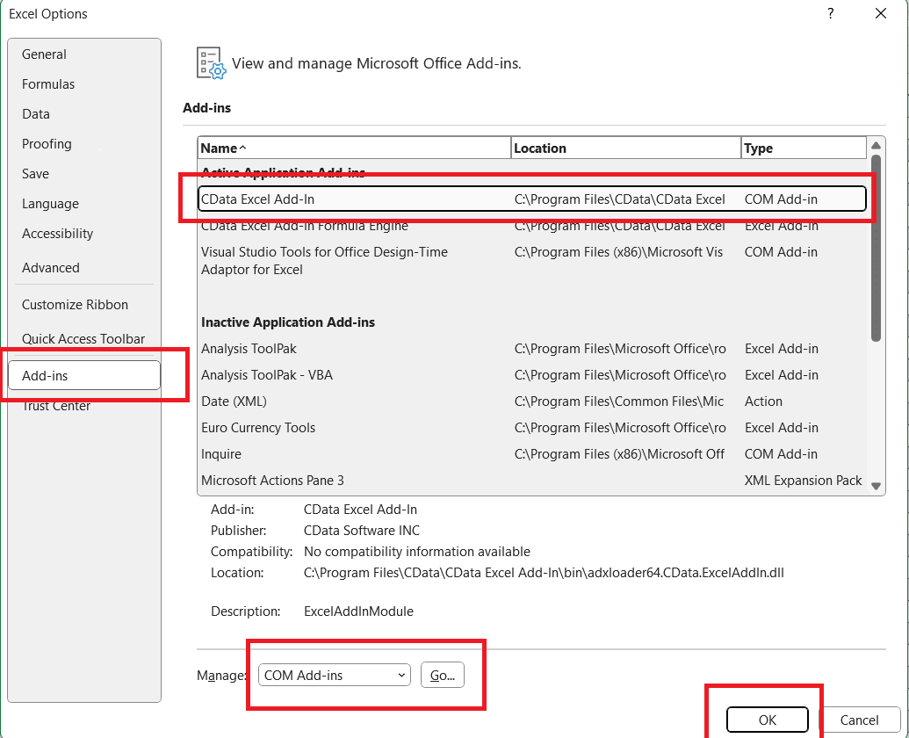
Task: Close the Excel Options dialog
Action: [881, 13]
